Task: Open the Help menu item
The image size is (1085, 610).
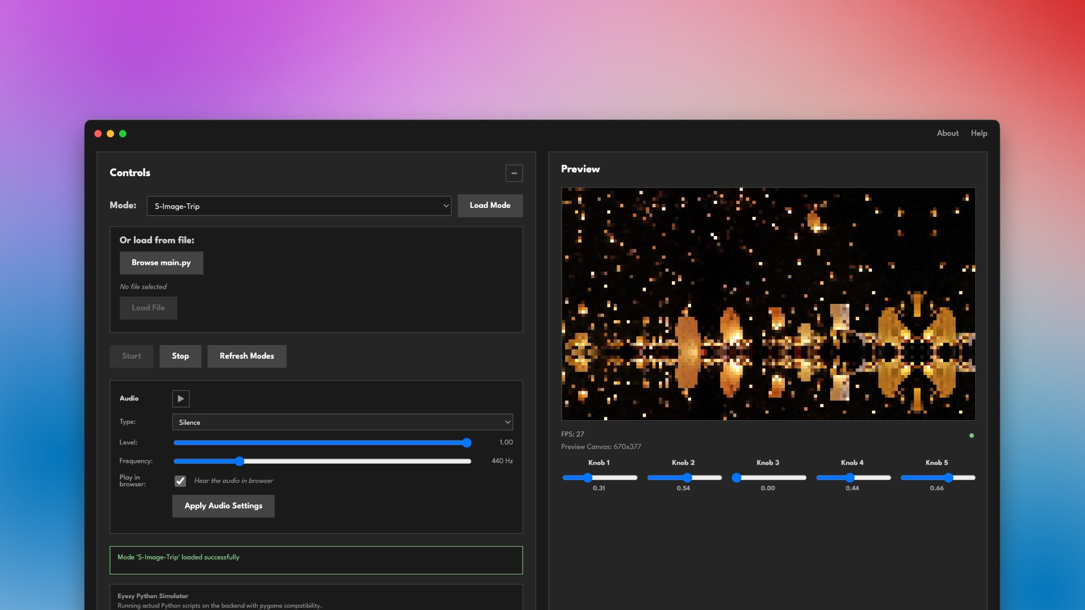Action: coord(979,133)
